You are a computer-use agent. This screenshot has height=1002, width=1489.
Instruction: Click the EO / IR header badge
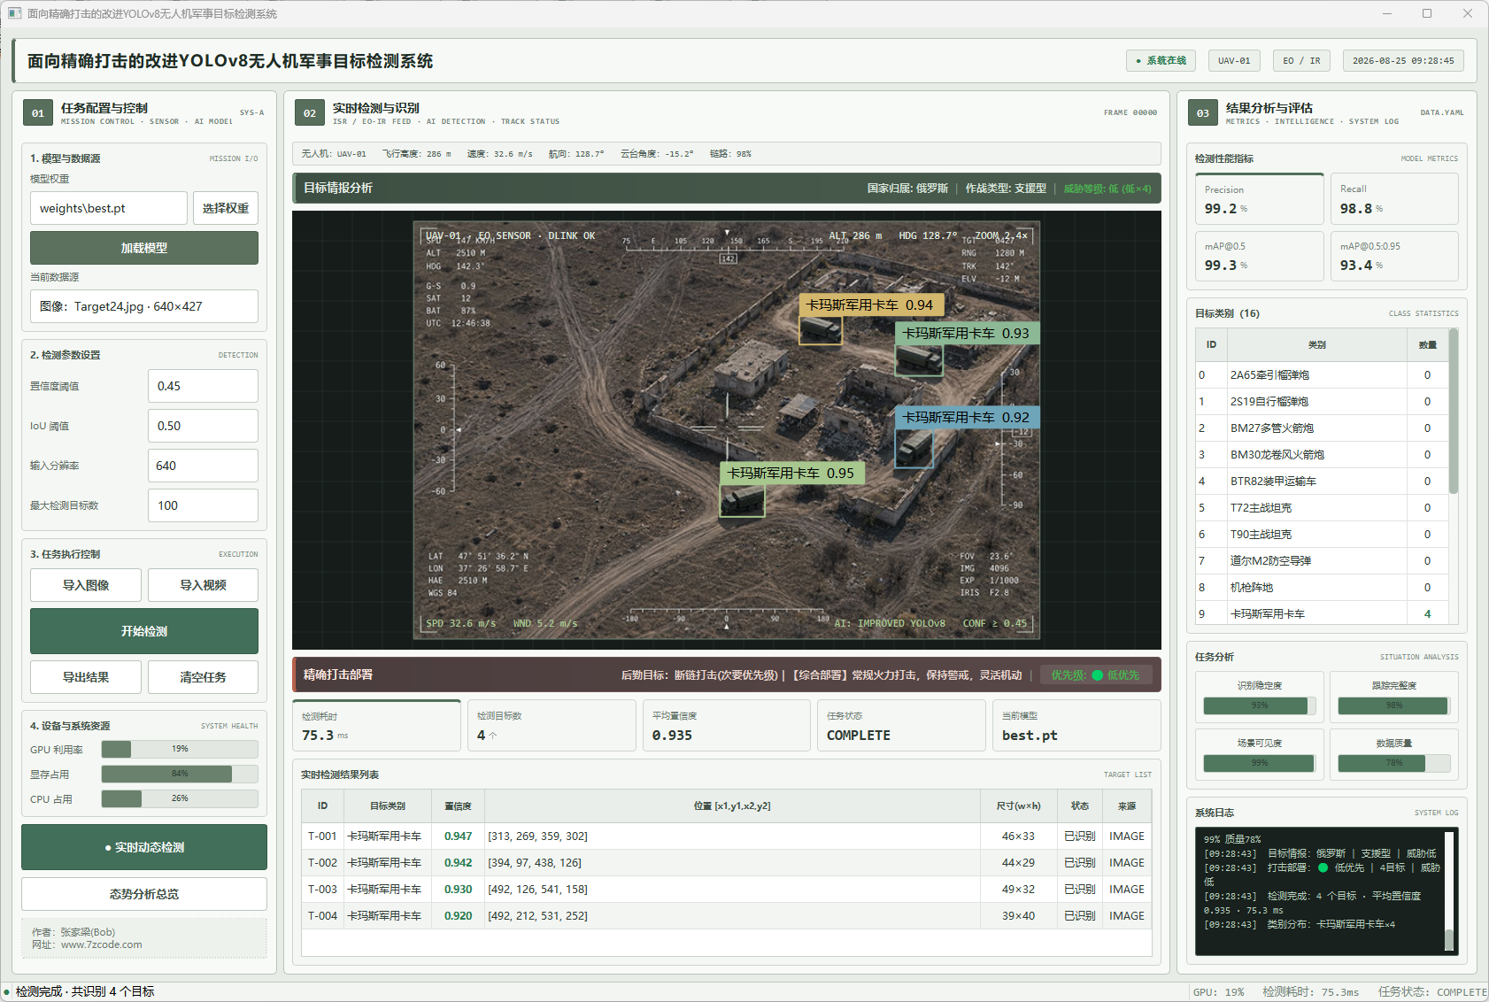[x=1301, y=61]
